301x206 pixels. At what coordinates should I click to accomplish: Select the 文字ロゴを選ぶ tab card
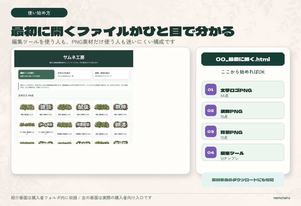coord(74,74)
